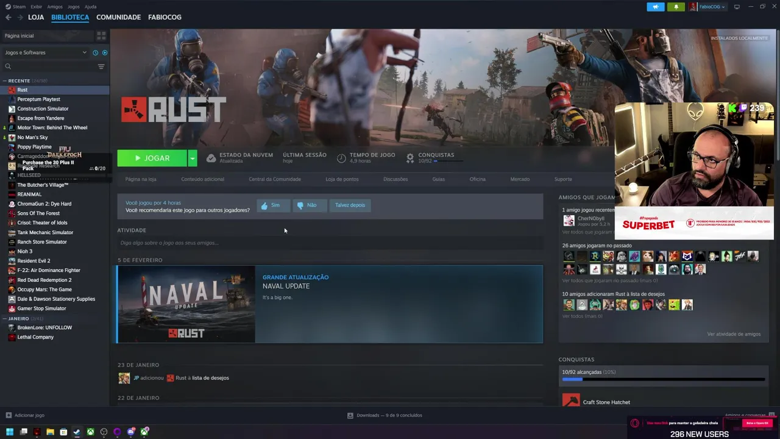Open the Steam announcements megaphone button

[656, 7]
